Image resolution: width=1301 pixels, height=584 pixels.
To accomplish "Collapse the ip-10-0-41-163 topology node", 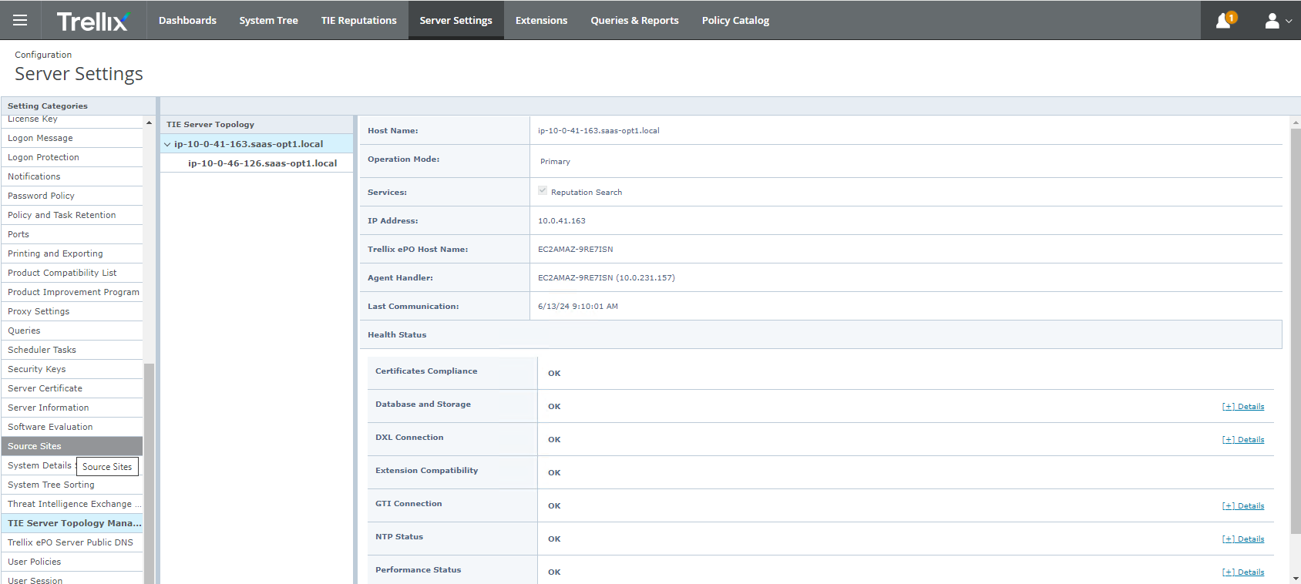I will [x=167, y=144].
